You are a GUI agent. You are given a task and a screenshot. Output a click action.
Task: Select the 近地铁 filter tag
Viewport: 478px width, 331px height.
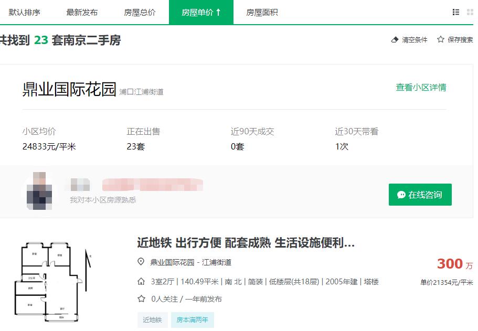tap(152, 319)
